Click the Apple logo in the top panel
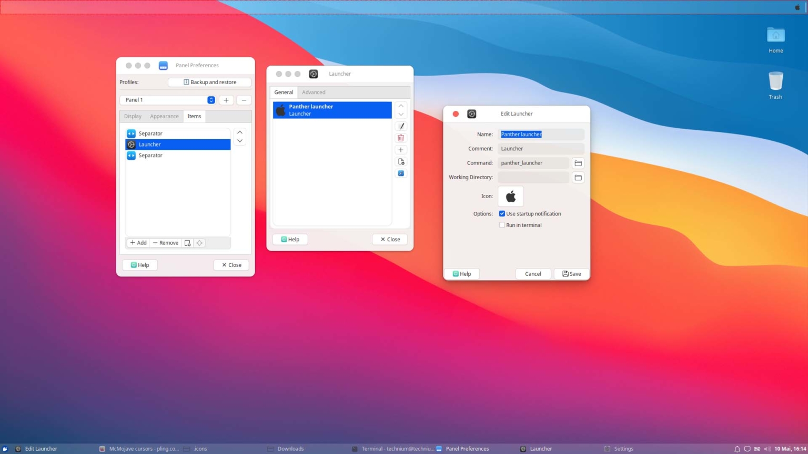 [x=797, y=7]
